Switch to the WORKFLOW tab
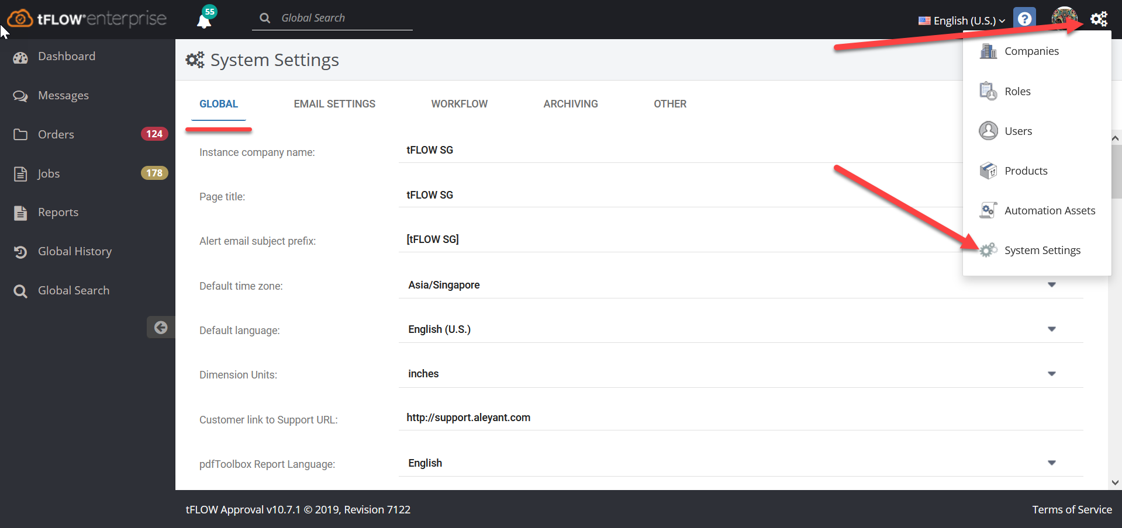Viewport: 1122px width, 528px height. [460, 104]
